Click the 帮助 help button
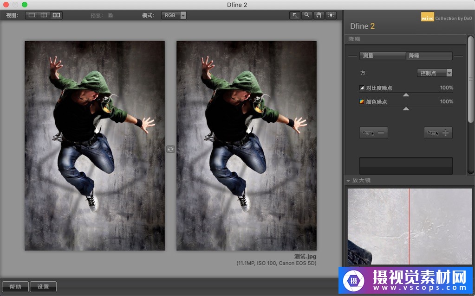Viewport: 475px width, 296px height. (15, 287)
